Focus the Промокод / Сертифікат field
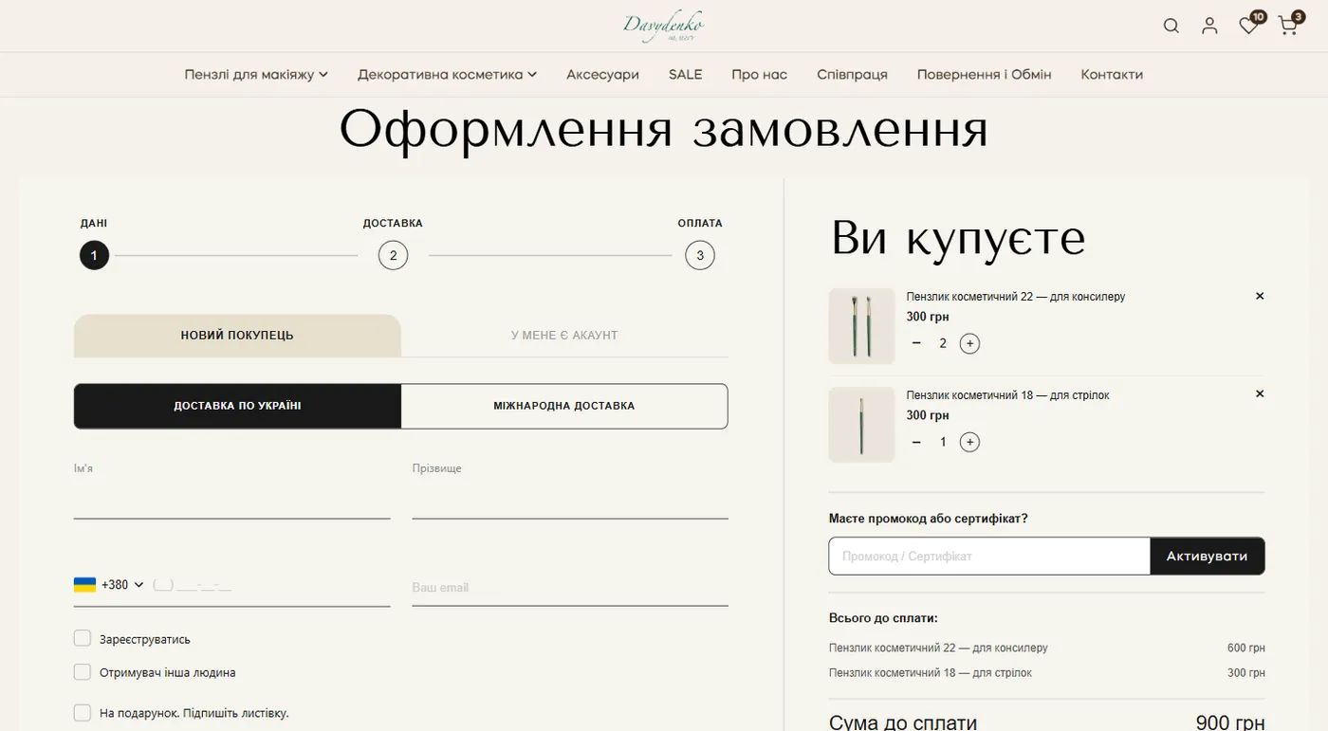The width and height of the screenshot is (1328, 731). click(x=989, y=556)
